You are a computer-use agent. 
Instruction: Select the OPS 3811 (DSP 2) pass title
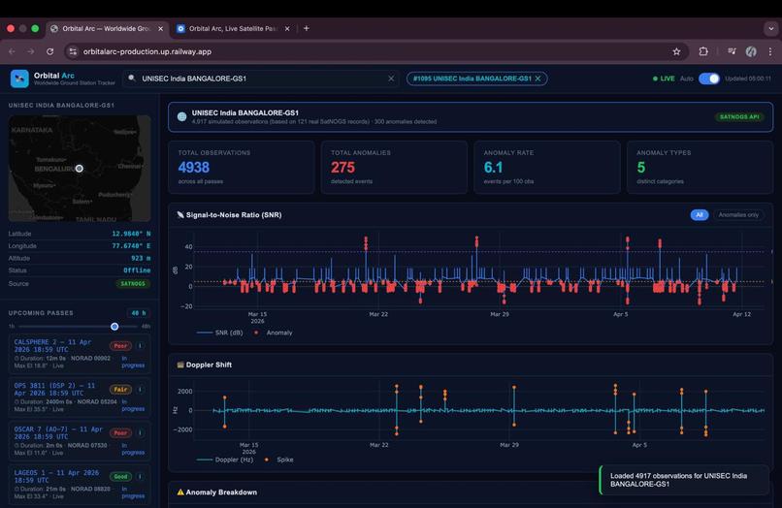click(x=54, y=390)
